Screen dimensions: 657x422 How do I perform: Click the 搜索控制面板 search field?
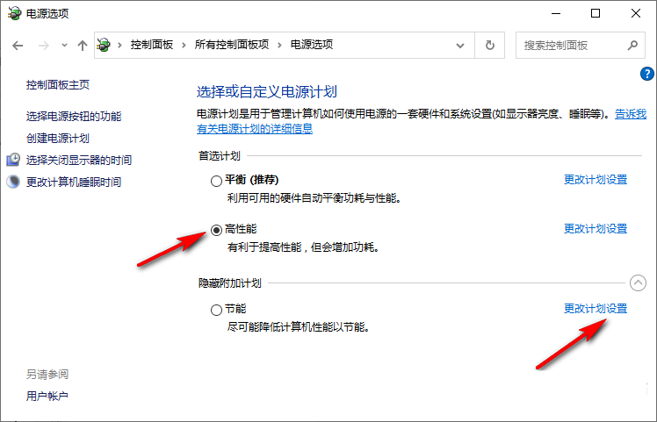tap(569, 45)
